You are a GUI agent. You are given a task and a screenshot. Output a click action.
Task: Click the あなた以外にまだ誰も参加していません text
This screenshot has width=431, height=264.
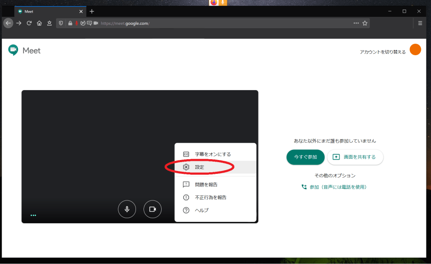(x=335, y=141)
